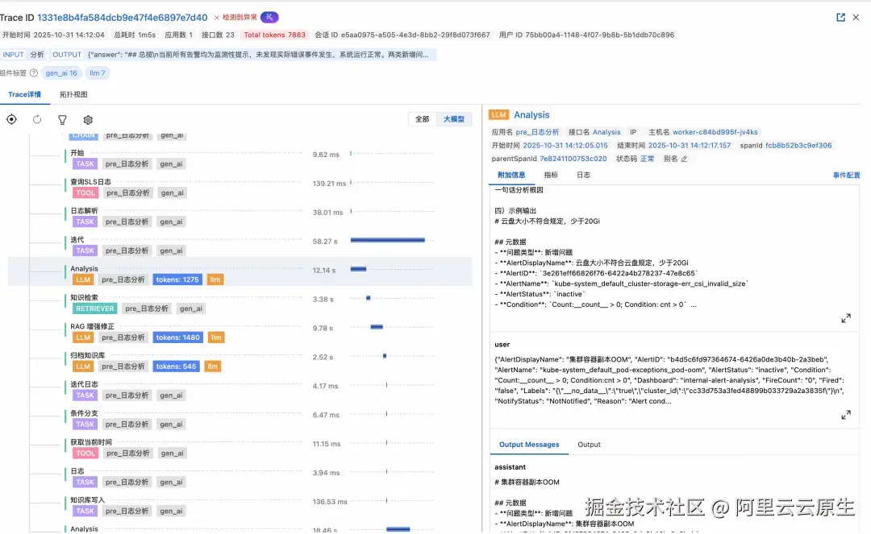Screen dimensions: 871x534
Task: Open the filter icon in the trace toolbar
Action: pos(61,119)
